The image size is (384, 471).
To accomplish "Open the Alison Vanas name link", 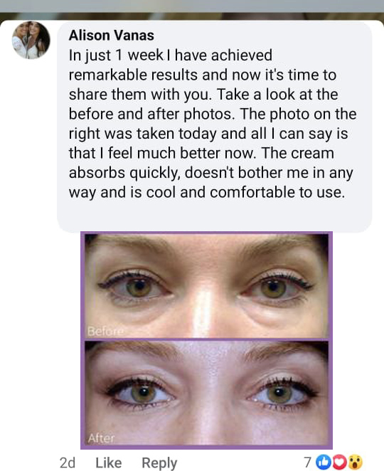I will point(112,36).
